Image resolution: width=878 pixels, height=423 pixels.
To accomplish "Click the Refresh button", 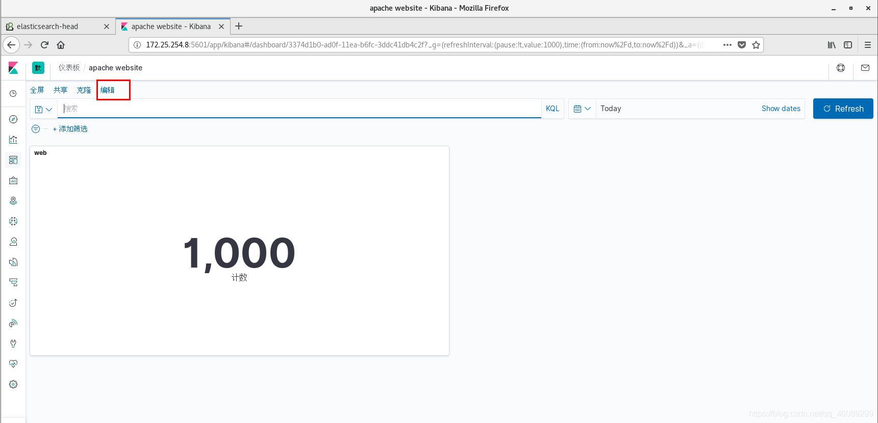I will click(x=843, y=109).
